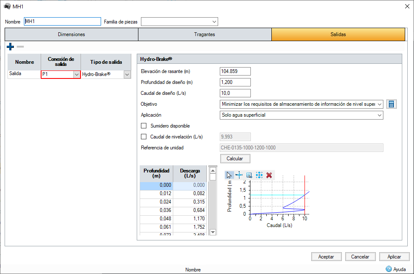Screen dimensions: 414x274
Task: Select discharge cell 0,684
Action: [190, 210]
